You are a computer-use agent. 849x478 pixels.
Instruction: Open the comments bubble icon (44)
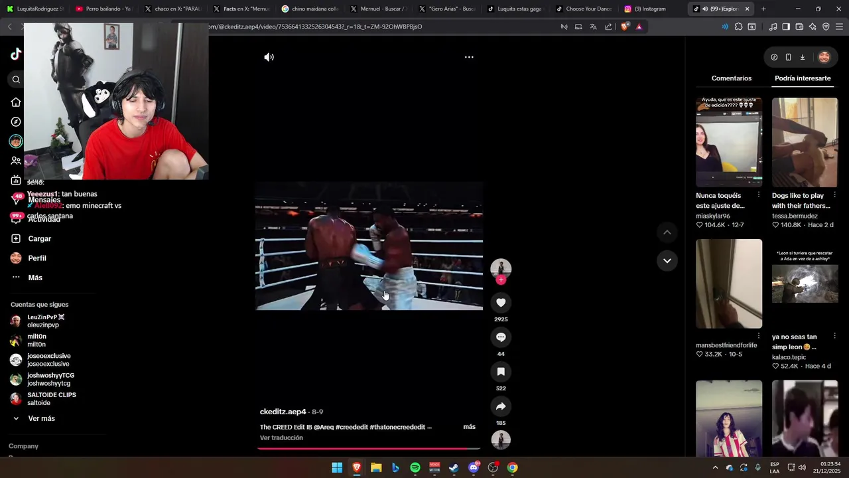pos(501,337)
